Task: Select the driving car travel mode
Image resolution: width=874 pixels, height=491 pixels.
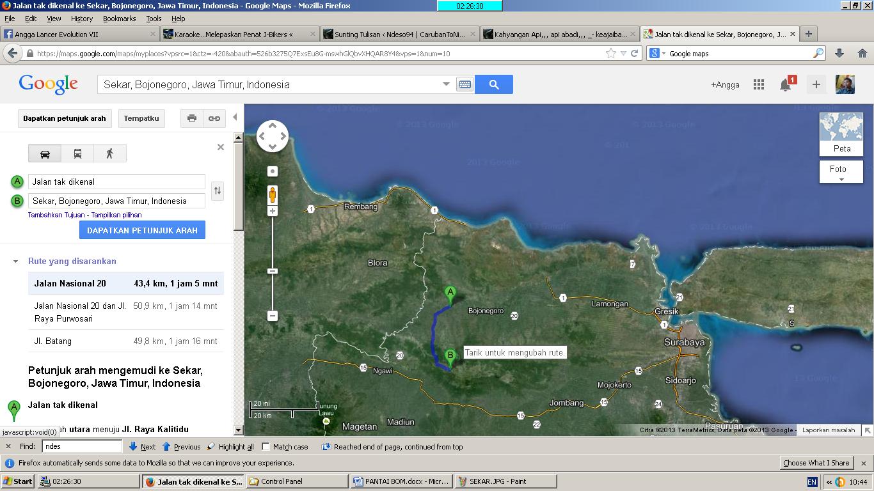Action: pos(45,153)
